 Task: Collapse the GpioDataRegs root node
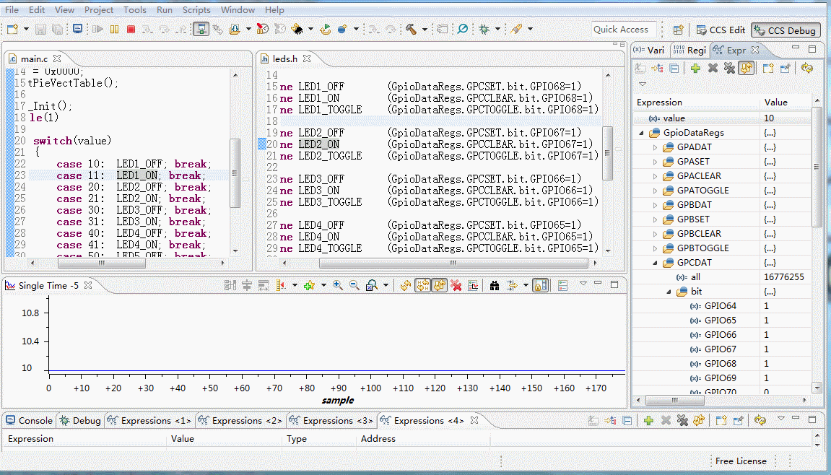(641, 133)
